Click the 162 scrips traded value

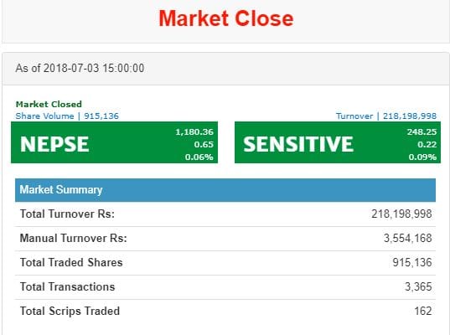click(x=423, y=312)
